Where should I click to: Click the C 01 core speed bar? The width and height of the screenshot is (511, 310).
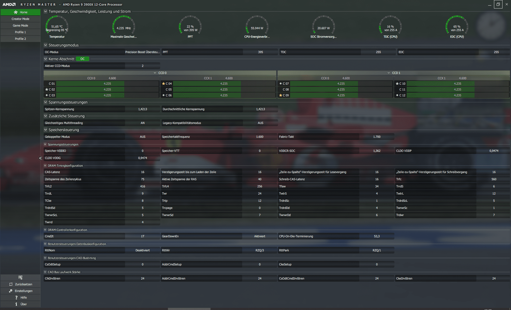click(107, 84)
